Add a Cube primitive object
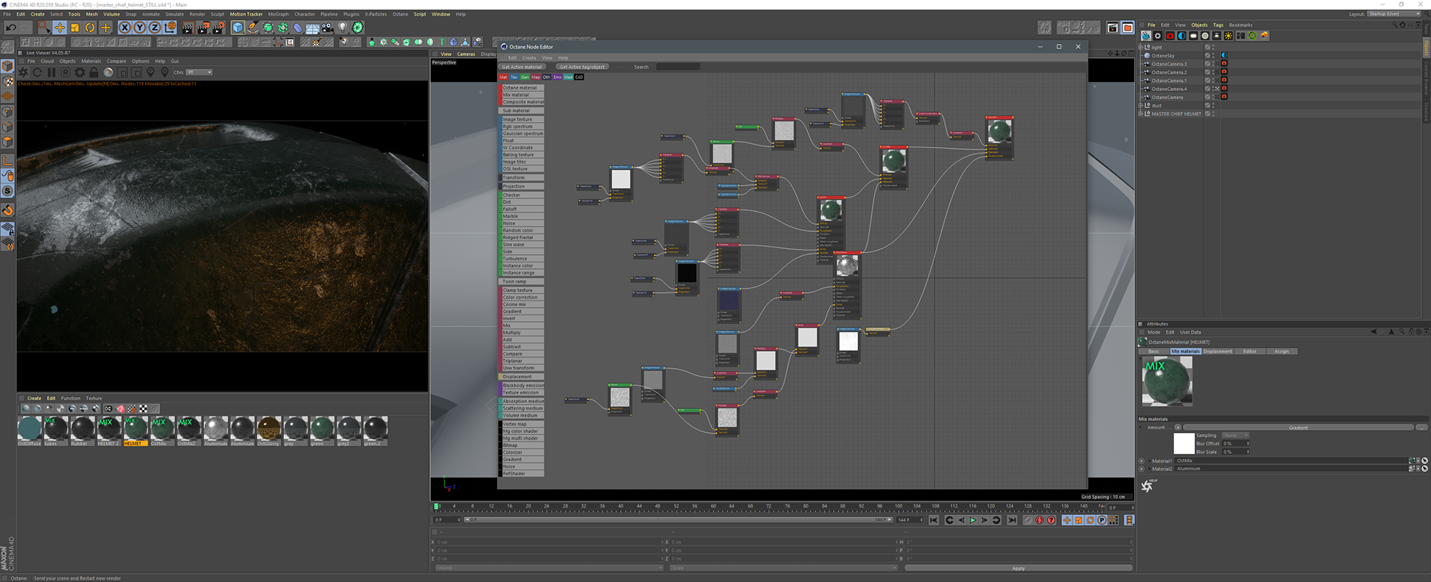1431x582 pixels. pyautogui.click(x=238, y=28)
